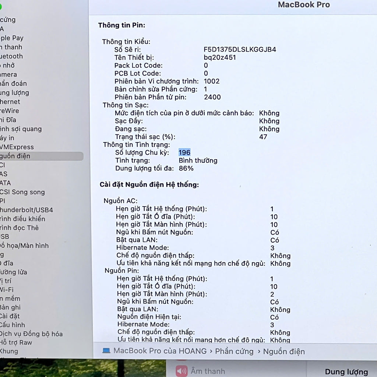This screenshot has height=377, width=377.
Task: Click the Dung lượng label at bottom
Action: pyautogui.click(x=346, y=372)
